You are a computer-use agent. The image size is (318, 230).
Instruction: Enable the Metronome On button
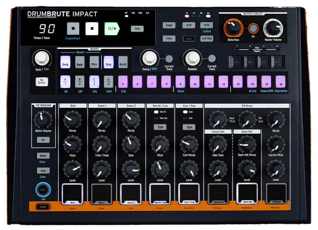(43, 140)
